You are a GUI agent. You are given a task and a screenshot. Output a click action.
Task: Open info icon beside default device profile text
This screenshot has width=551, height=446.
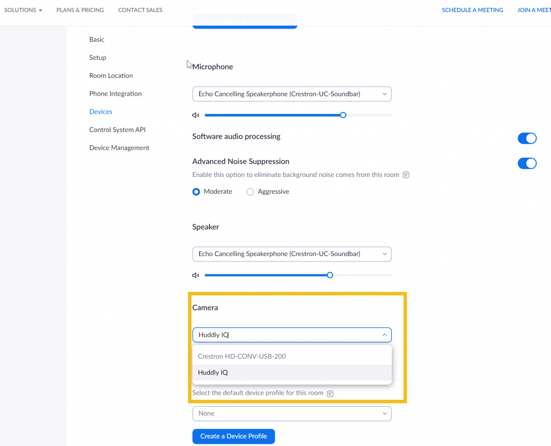tap(330, 394)
